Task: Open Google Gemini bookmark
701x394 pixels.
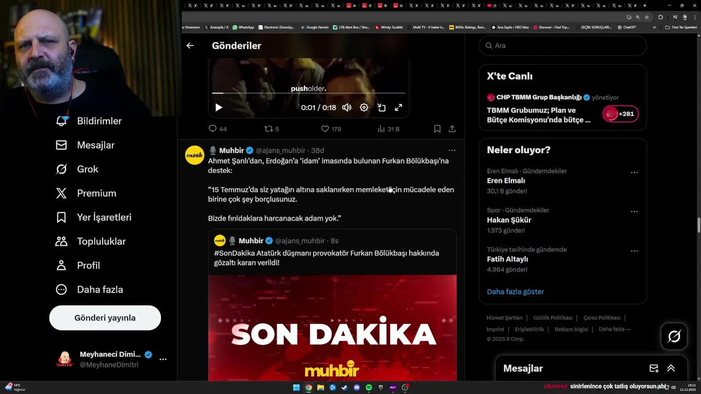Action: [314, 27]
